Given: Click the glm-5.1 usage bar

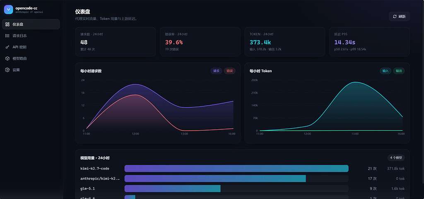Looking at the screenshot, I should click(x=173, y=189).
